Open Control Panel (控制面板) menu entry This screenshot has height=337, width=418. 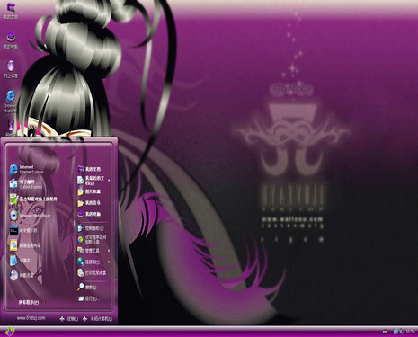click(x=91, y=228)
